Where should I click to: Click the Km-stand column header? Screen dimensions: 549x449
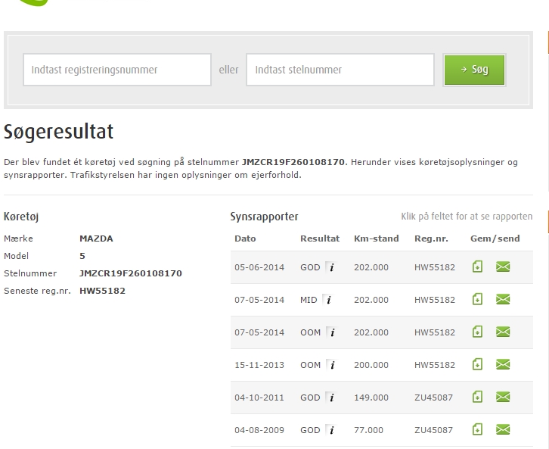376,239
